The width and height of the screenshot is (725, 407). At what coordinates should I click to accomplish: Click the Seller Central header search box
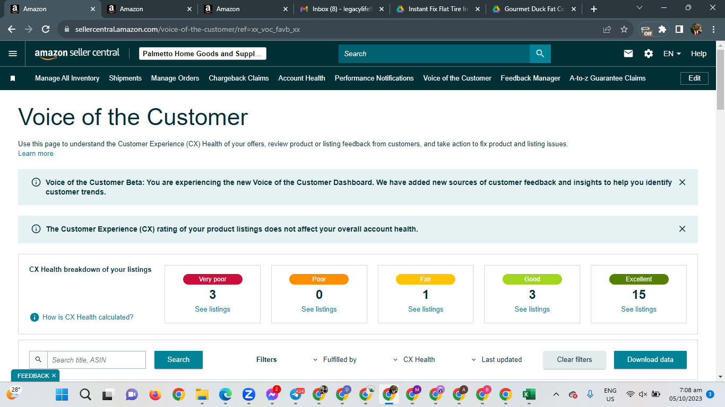[x=434, y=54]
